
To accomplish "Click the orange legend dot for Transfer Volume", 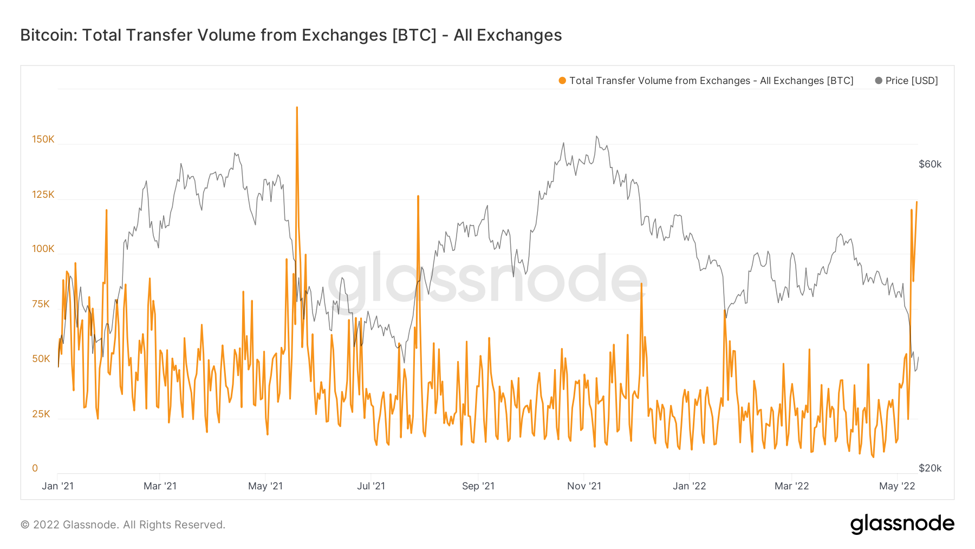I will [562, 81].
